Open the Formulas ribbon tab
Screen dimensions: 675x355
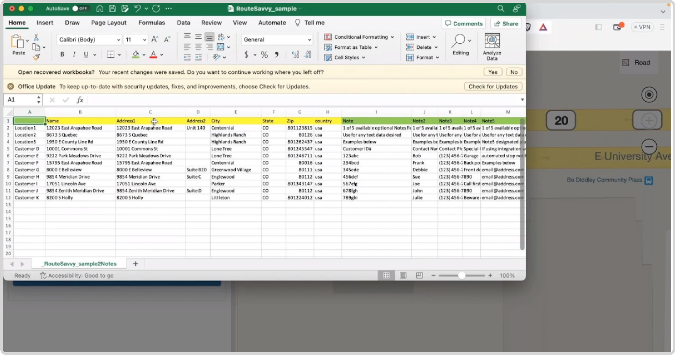pos(151,22)
